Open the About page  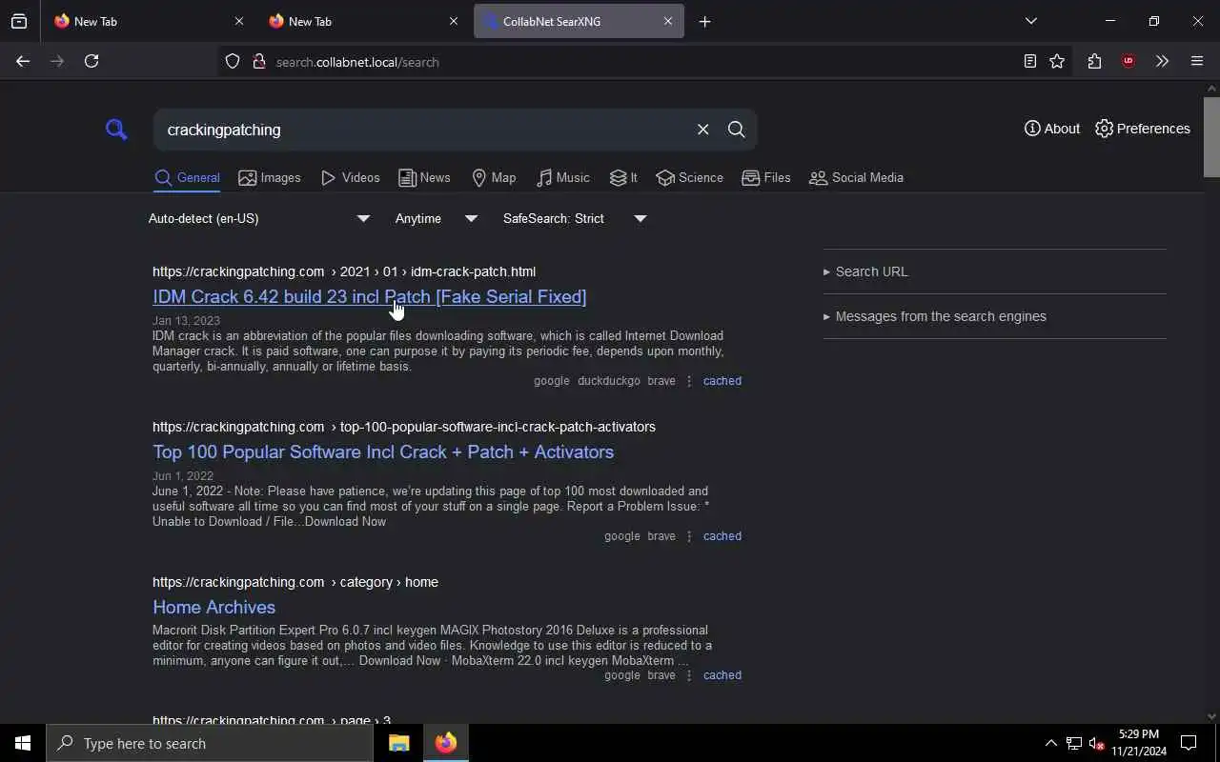pos(1052,129)
